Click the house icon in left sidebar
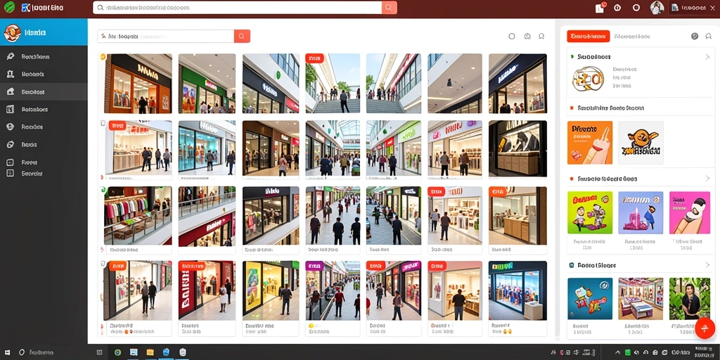720x360 pixels. pos(10,92)
